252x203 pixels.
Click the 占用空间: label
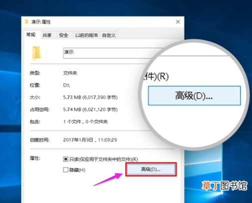(39, 110)
